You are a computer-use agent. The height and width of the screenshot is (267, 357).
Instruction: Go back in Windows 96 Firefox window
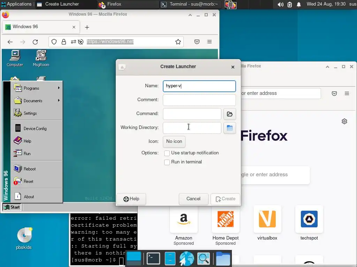10,42
